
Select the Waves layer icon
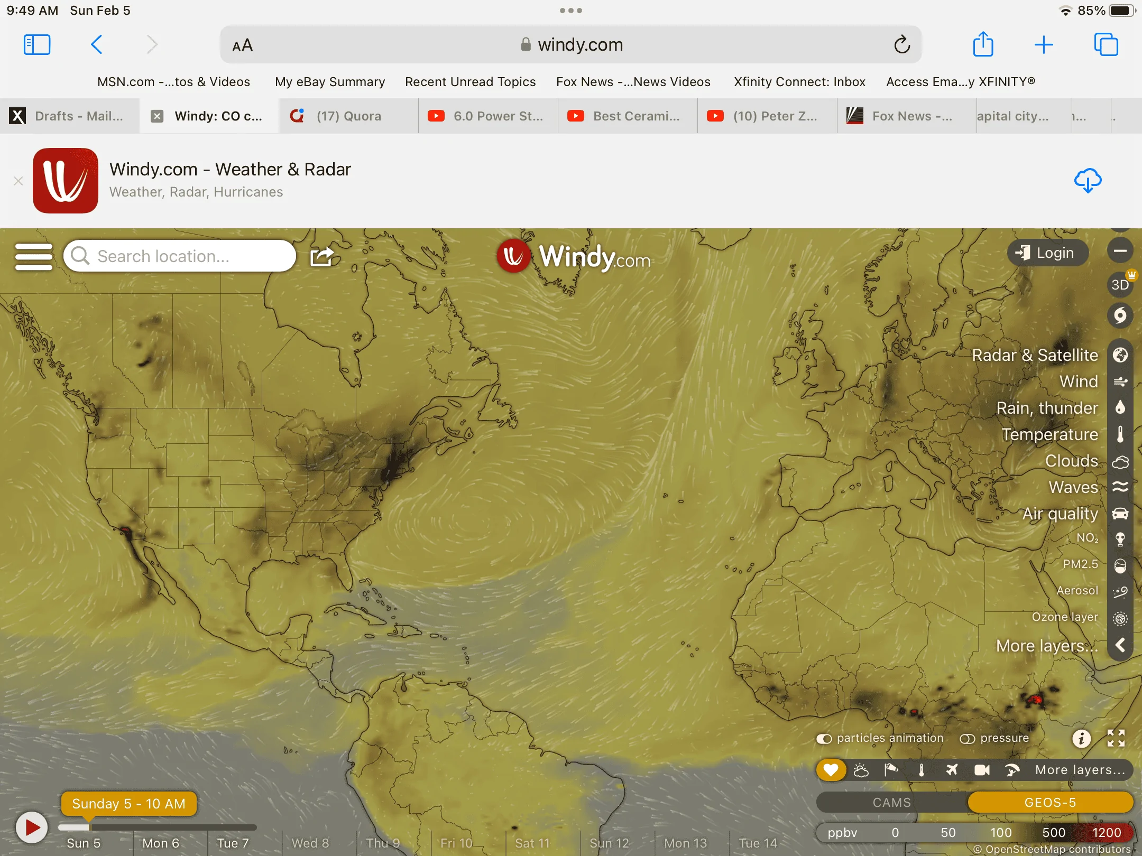1120,487
